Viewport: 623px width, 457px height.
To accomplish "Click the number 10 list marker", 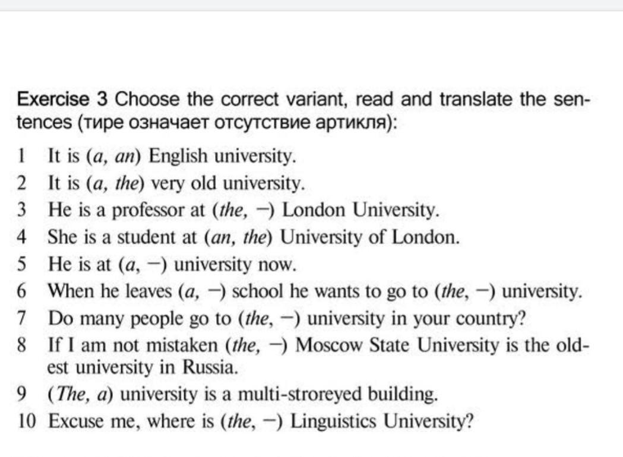I will (27, 421).
